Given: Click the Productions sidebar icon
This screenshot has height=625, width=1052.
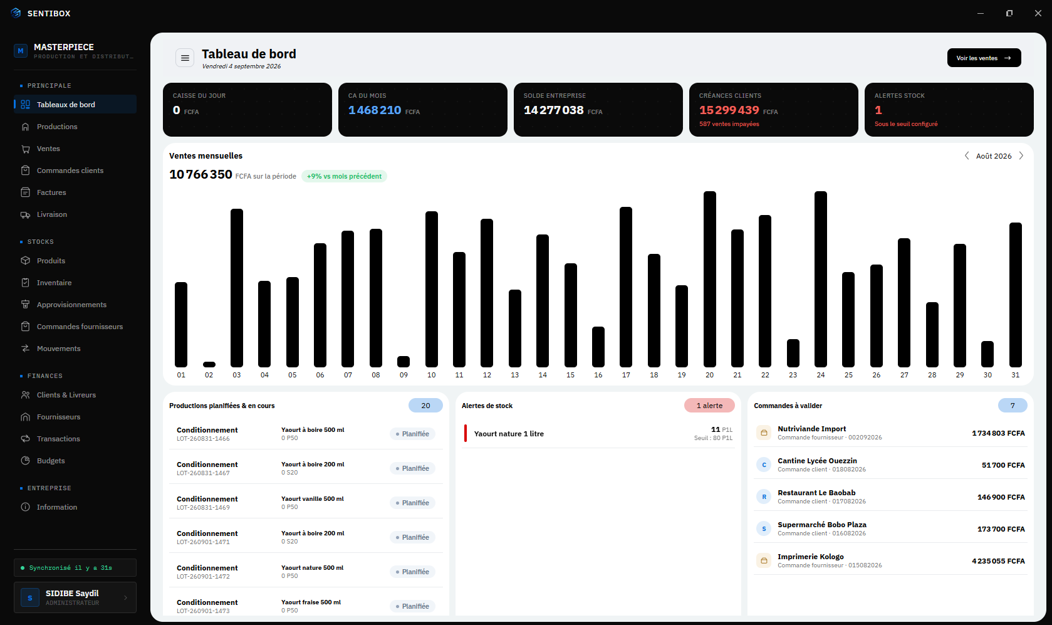Looking at the screenshot, I should (x=26, y=127).
